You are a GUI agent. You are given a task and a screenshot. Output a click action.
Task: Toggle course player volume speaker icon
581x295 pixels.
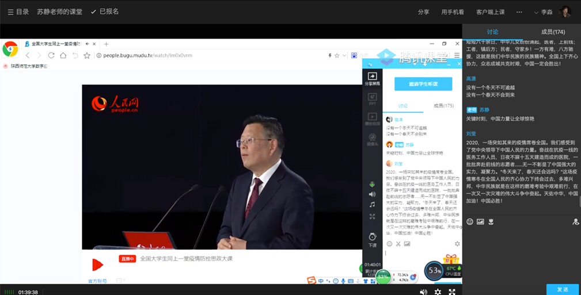(424, 292)
